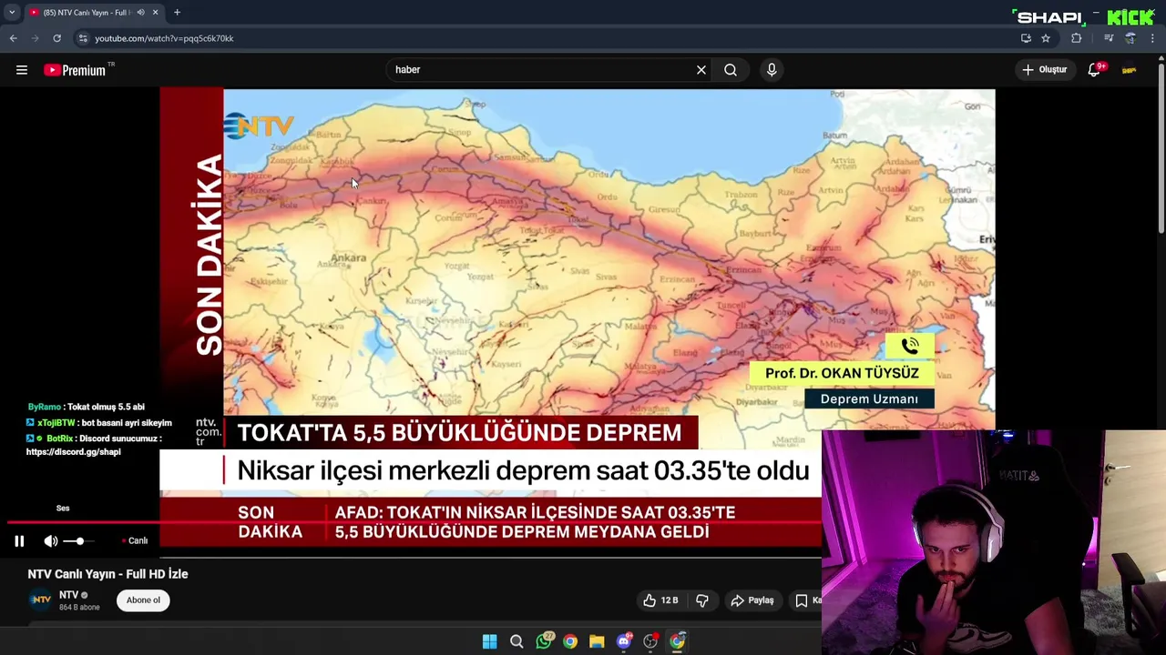This screenshot has height=655, width=1166.
Task: Jump to live with the Canlı indicator
Action: pyautogui.click(x=135, y=541)
